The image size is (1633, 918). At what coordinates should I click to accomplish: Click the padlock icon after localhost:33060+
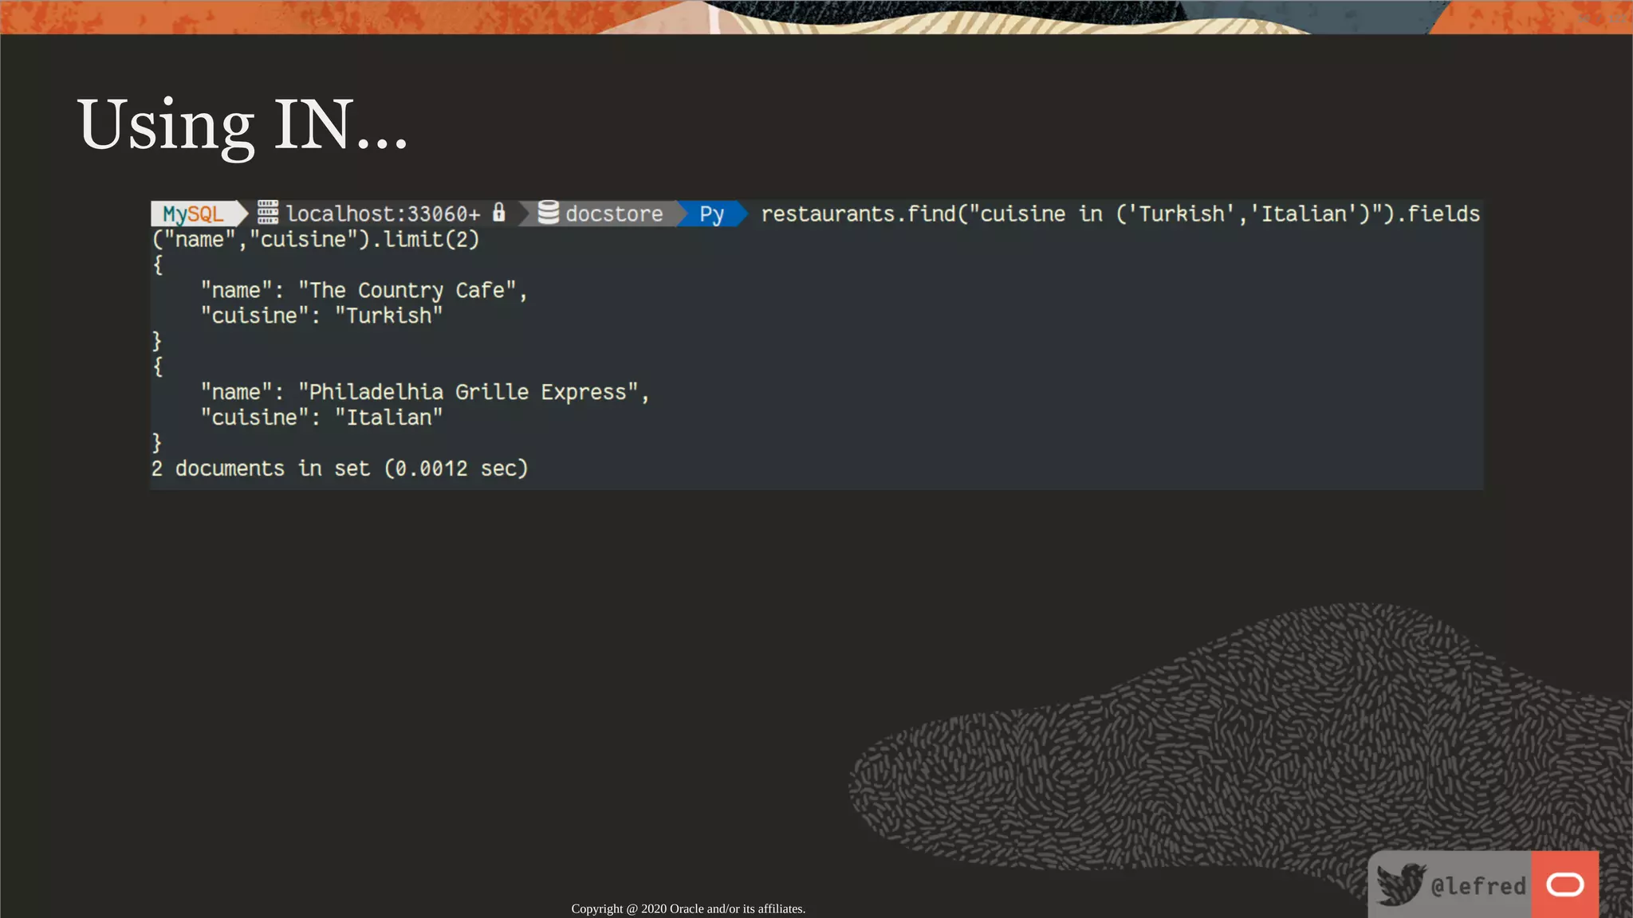(499, 212)
